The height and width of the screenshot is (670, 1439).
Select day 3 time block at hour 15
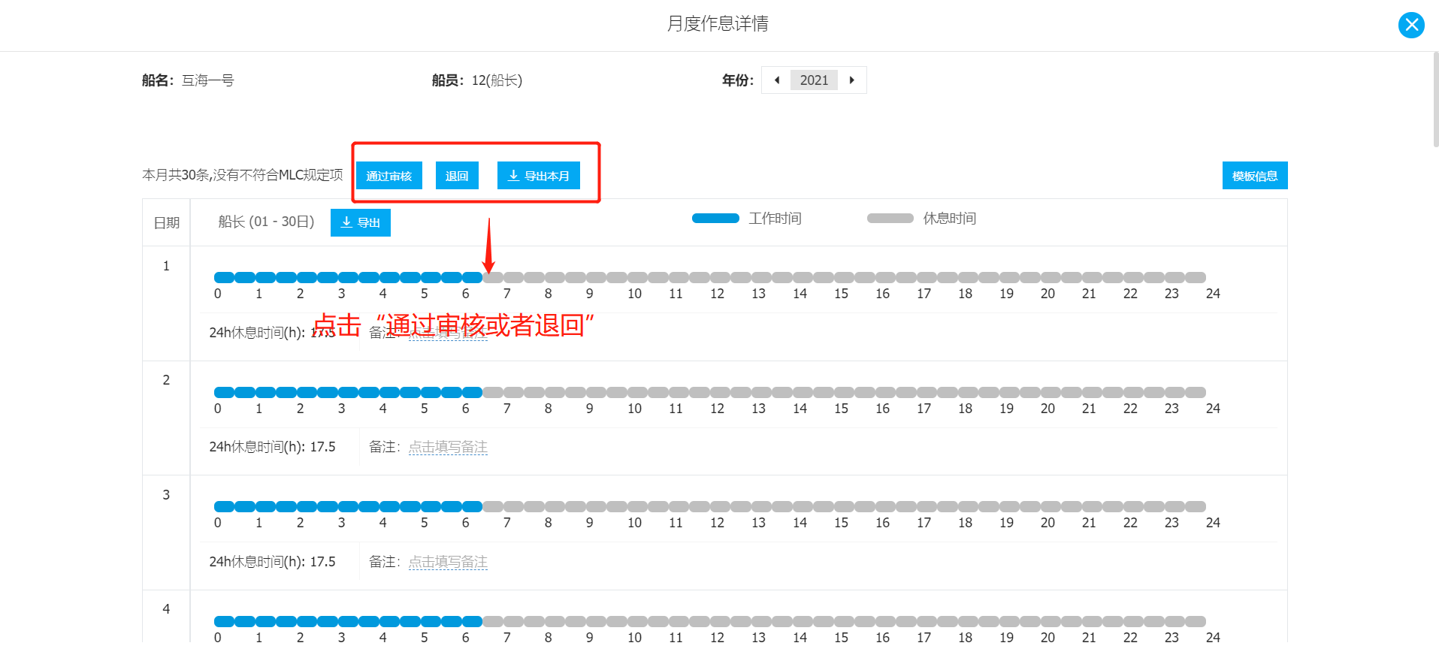coord(844,507)
